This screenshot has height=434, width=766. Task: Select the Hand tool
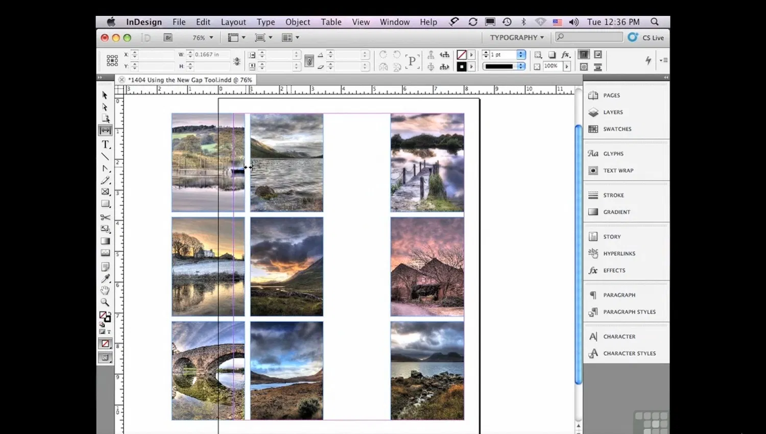(x=105, y=291)
